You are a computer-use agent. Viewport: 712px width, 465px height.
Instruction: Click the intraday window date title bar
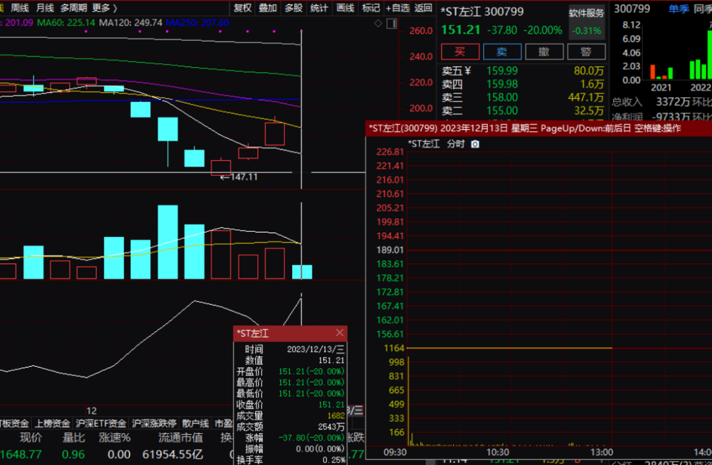pyautogui.click(x=539, y=128)
